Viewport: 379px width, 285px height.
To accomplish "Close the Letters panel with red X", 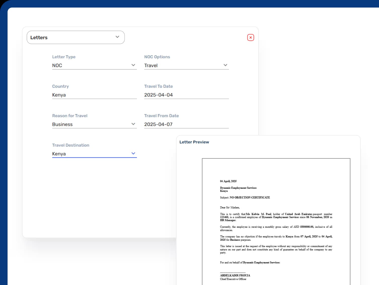I will pos(250,37).
